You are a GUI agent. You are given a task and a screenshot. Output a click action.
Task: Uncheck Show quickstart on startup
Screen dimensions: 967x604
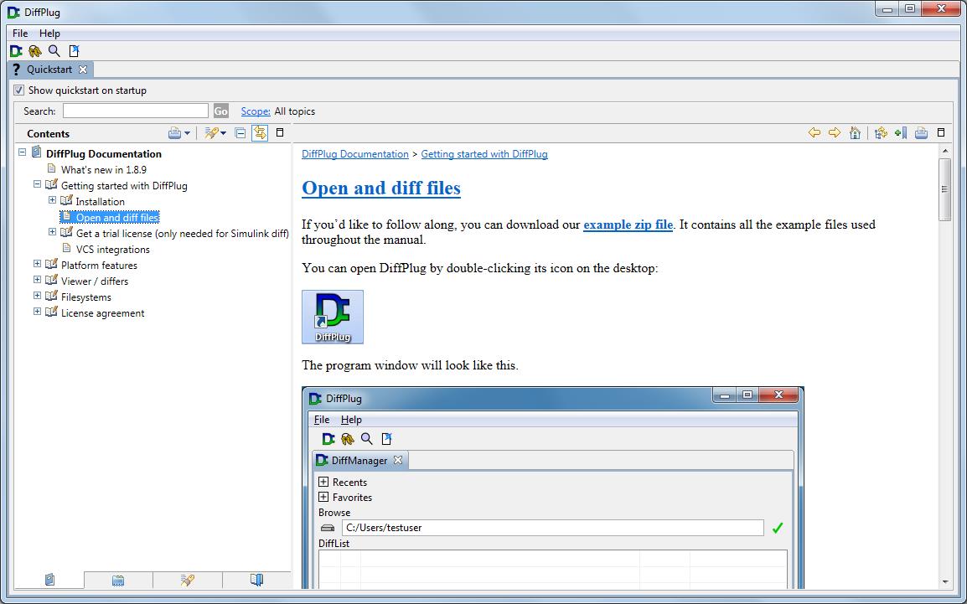pyautogui.click(x=18, y=90)
